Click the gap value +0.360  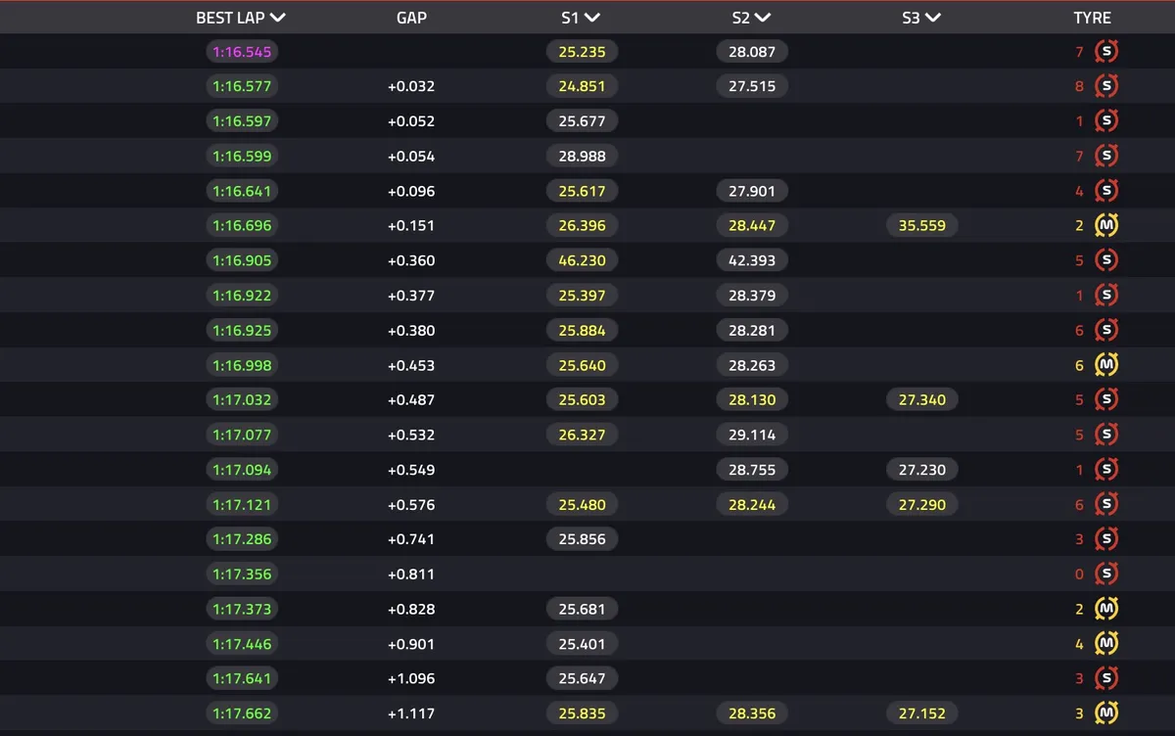click(x=411, y=260)
